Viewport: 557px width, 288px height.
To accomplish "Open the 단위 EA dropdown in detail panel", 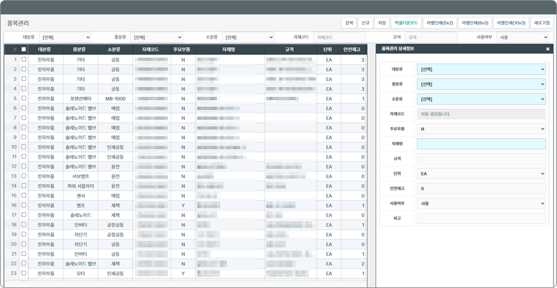I will pos(482,173).
